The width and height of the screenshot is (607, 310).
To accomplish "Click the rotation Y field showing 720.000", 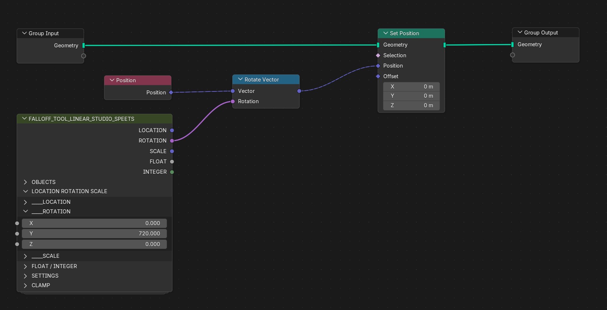I will (x=94, y=234).
